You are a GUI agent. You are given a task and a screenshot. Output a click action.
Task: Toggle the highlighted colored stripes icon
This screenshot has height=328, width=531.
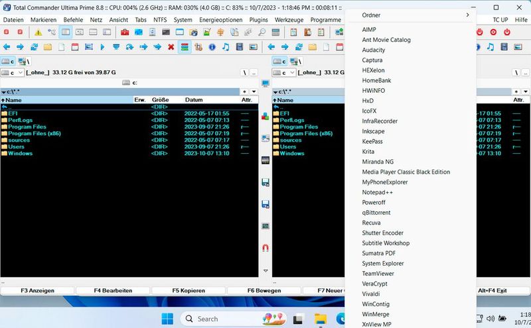click(x=185, y=46)
